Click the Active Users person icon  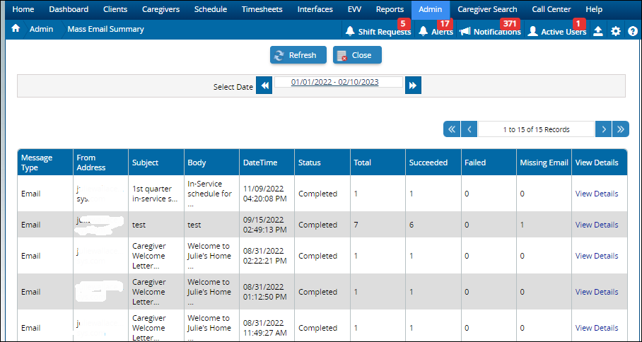532,32
